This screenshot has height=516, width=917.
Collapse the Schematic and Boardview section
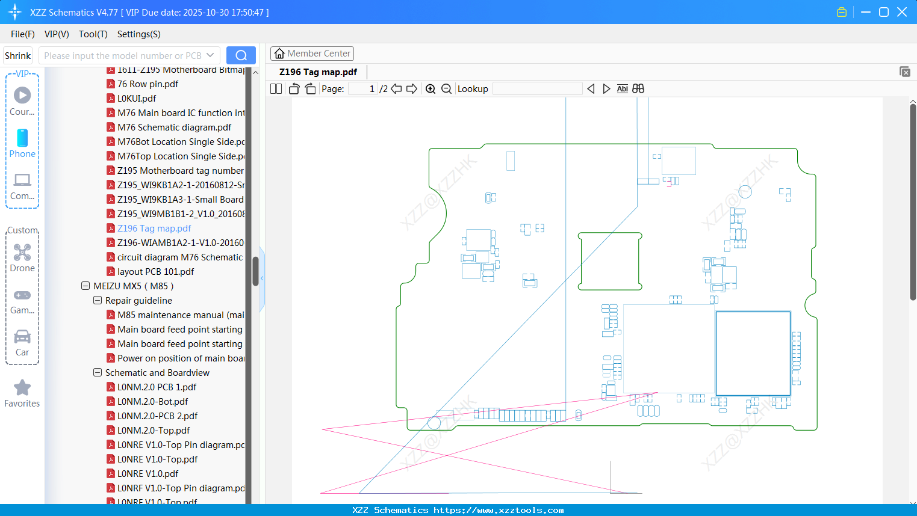click(98, 372)
